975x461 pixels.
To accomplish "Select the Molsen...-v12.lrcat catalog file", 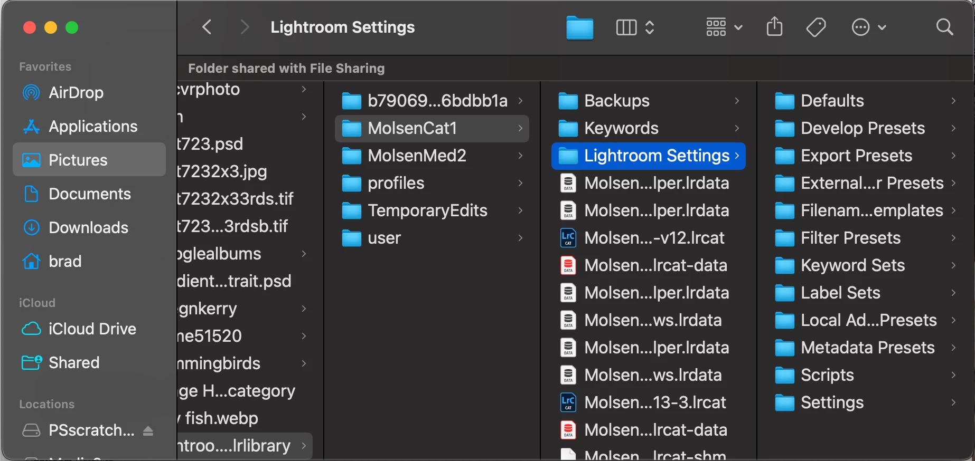I will click(x=649, y=238).
